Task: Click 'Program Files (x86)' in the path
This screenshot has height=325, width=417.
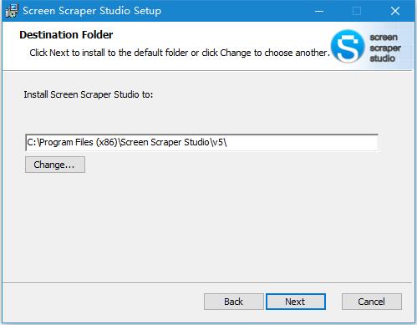Action: pos(79,143)
